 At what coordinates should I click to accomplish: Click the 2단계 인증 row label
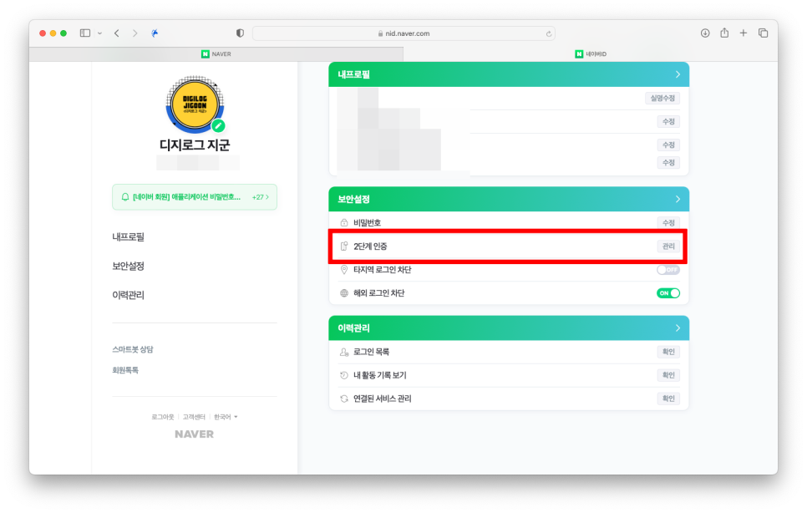(x=370, y=246)
